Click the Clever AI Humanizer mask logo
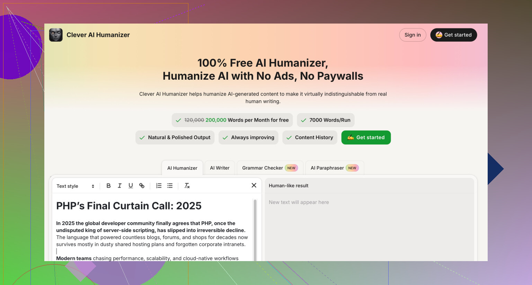 [56, 35]
